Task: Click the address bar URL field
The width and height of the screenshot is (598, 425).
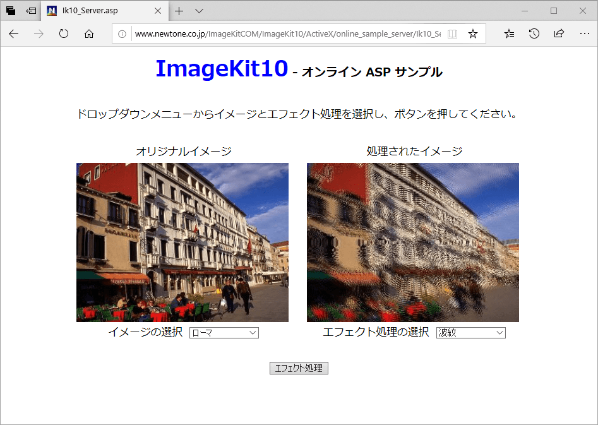Action: click(287, 34)
